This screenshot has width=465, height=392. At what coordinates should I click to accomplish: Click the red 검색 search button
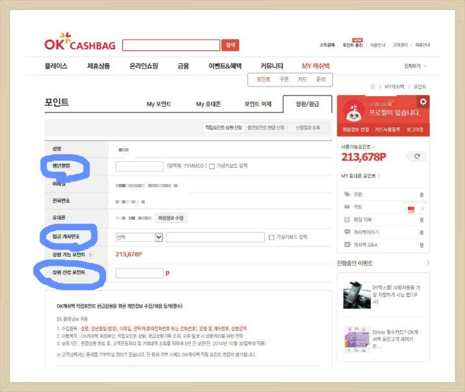(230, 45)
